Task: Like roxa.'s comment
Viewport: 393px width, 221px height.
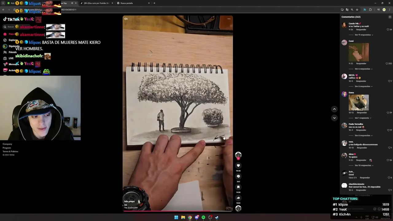Action: point(389,148)
